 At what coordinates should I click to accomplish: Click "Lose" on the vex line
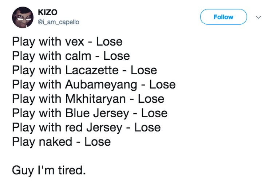tap(109, 41)
